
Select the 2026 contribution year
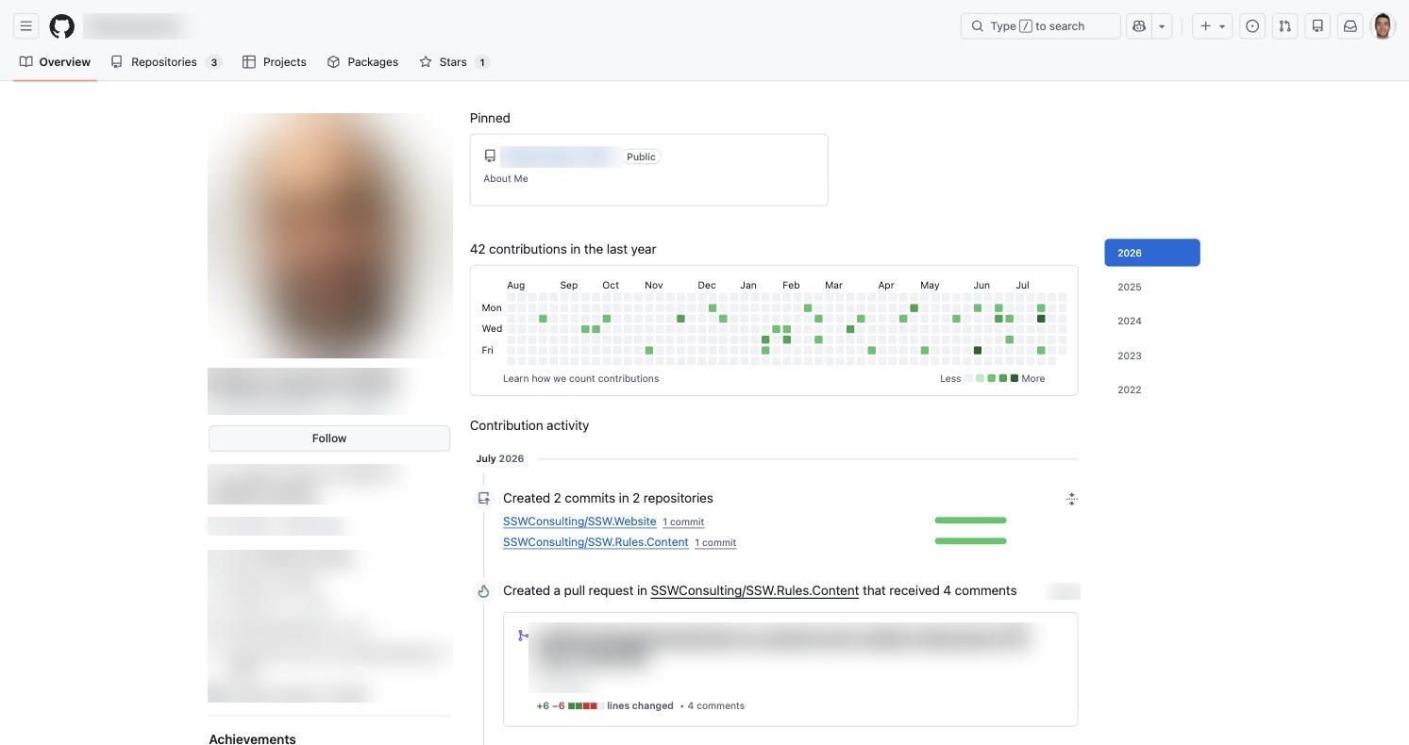(x=1152, y=253)
